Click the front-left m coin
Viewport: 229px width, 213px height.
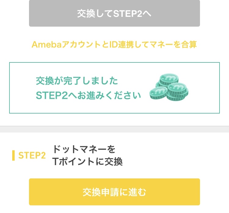(x=158, y=92)
